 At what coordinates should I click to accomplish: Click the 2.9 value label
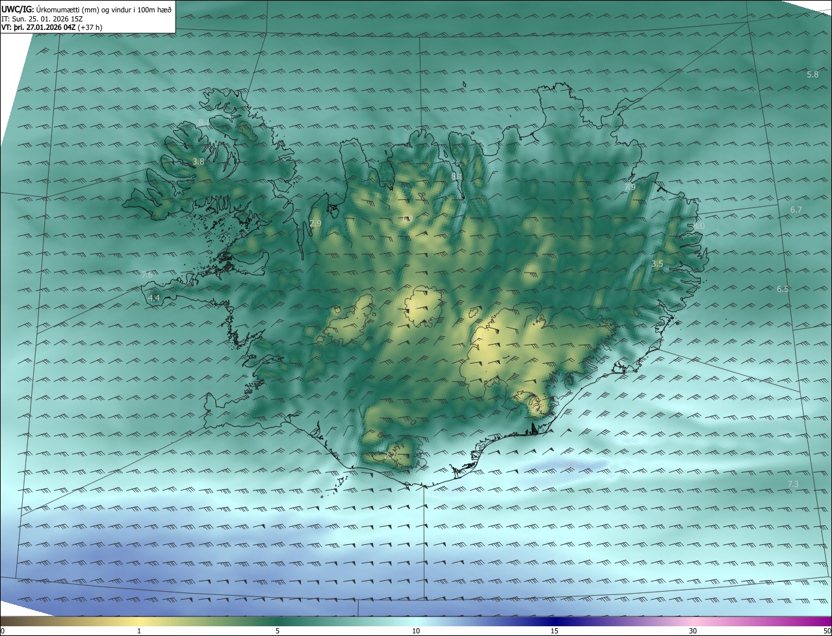(x=316, y=224)
